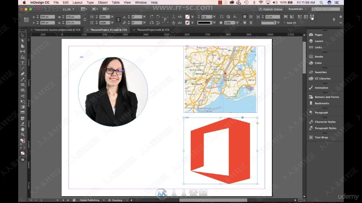
Task: Open the File menu
Action: tap(56, 3)
